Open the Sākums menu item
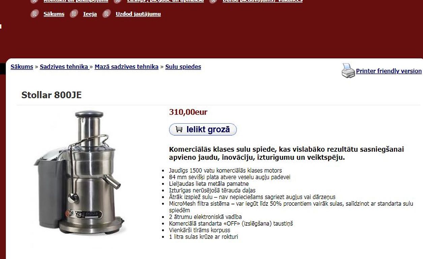 coord(54,14)
